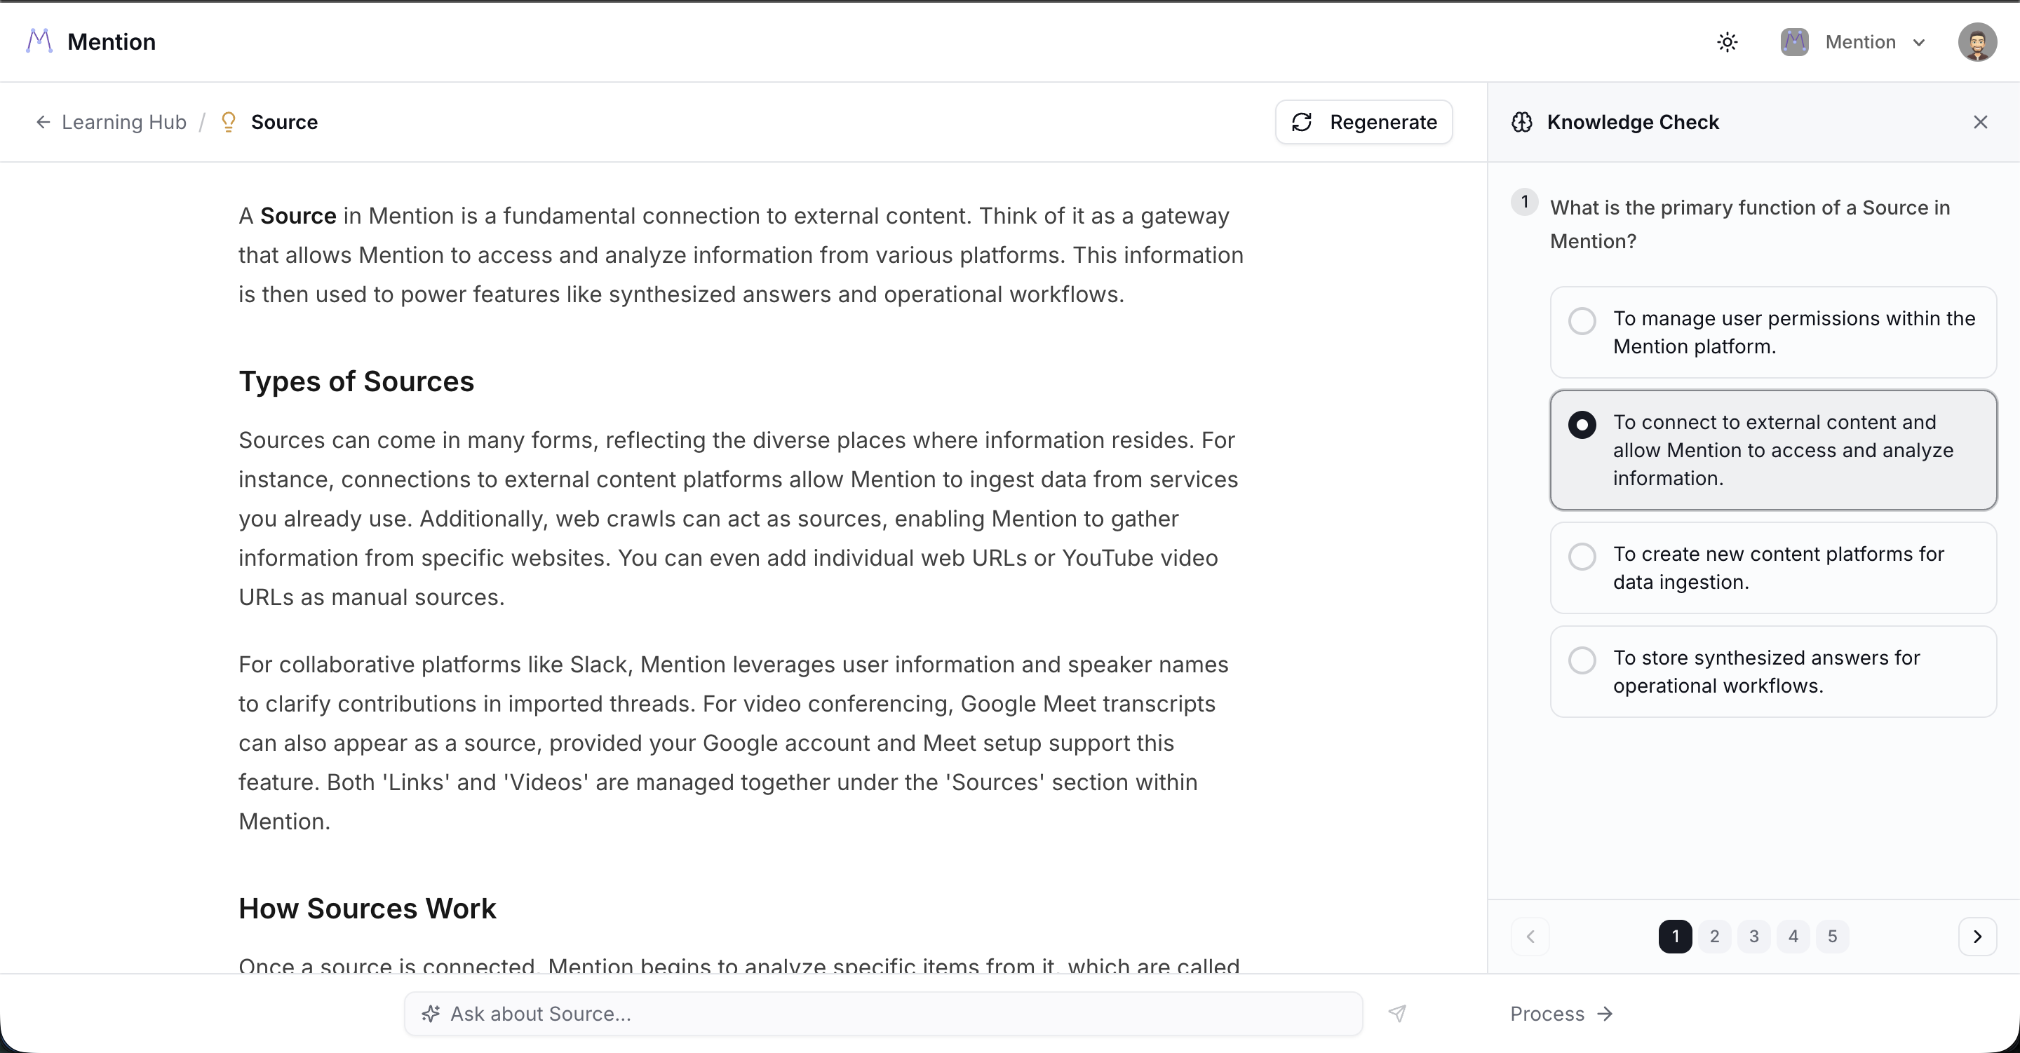Viewport: 2020px width, 1053px height.
Task: Jump to question 3 in pagination
Action: [x=1753, y=936]
